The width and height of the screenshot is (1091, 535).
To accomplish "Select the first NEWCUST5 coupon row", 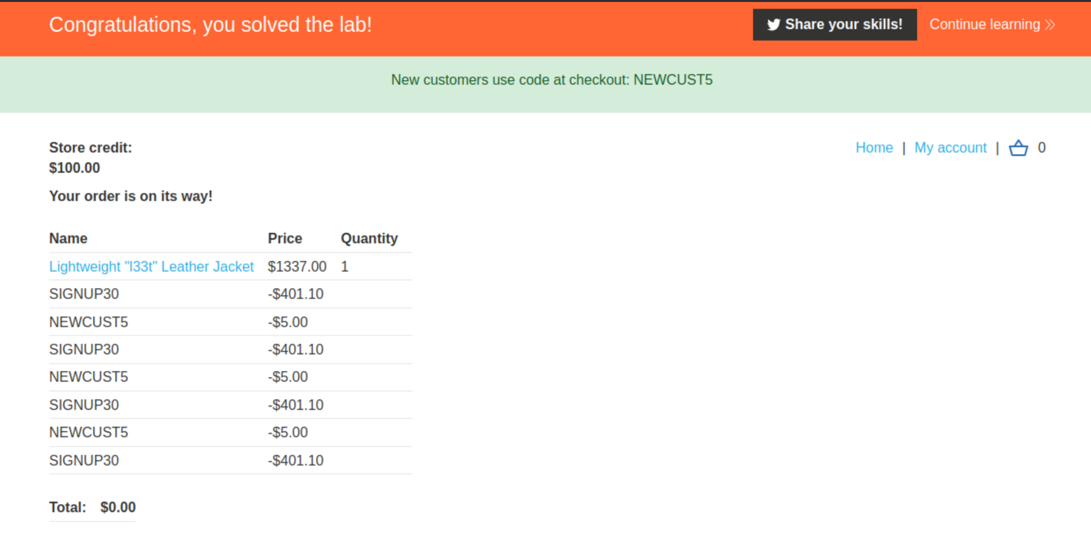I will coord(230,322).
